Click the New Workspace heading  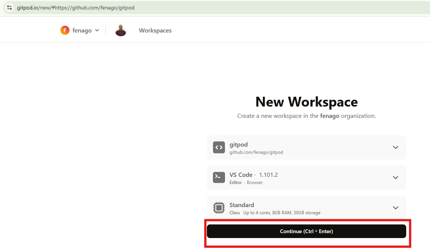click(307, 102)
